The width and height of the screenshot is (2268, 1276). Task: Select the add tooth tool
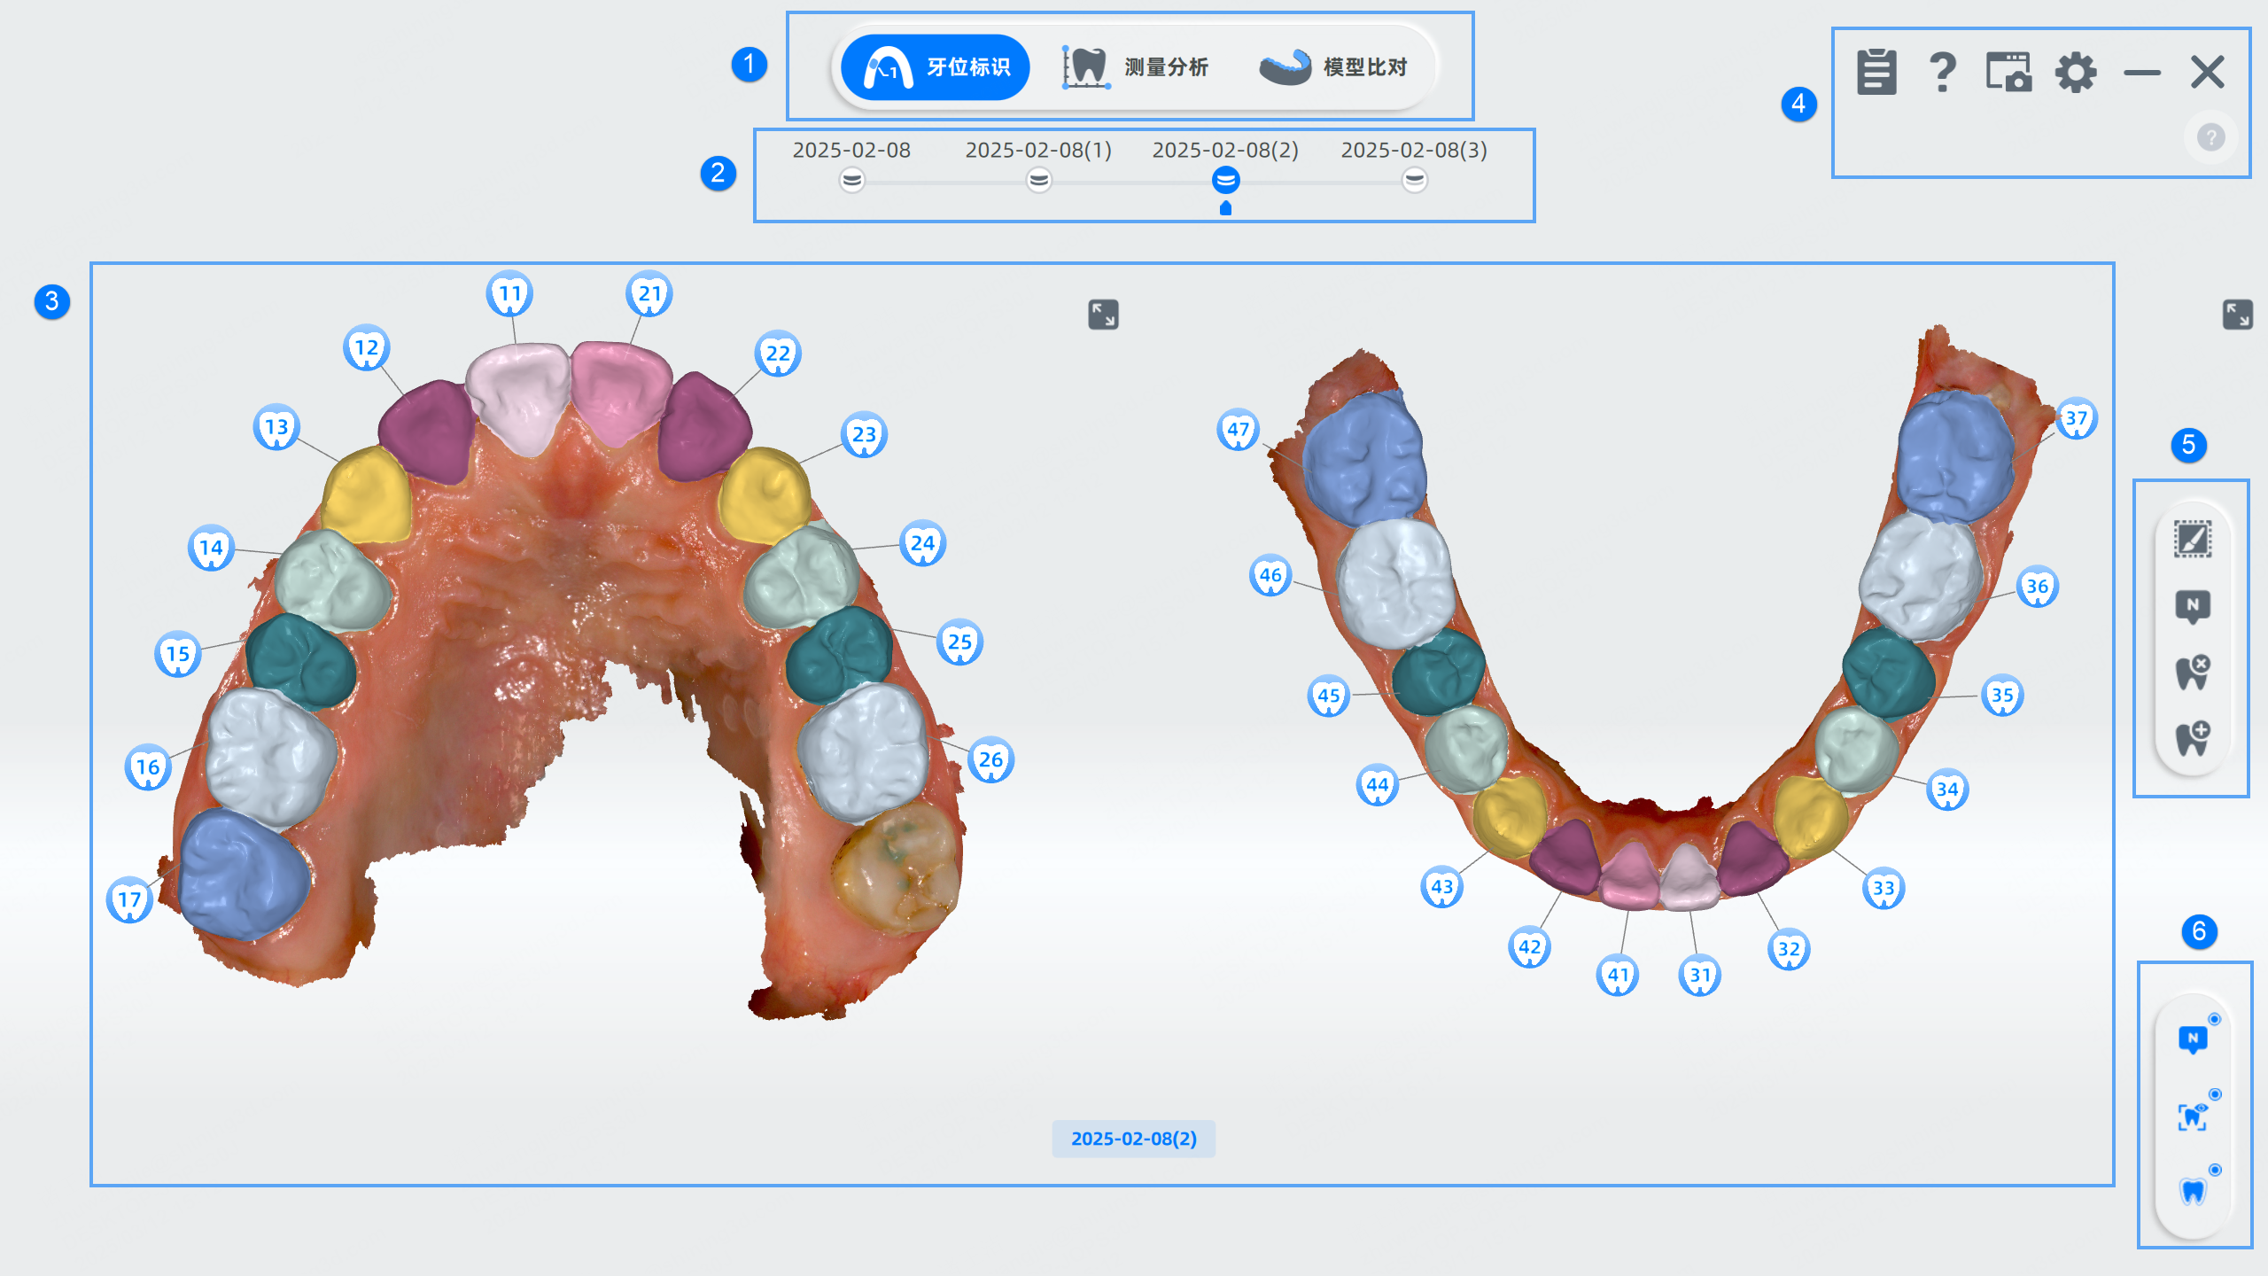tap(2193, 738)
